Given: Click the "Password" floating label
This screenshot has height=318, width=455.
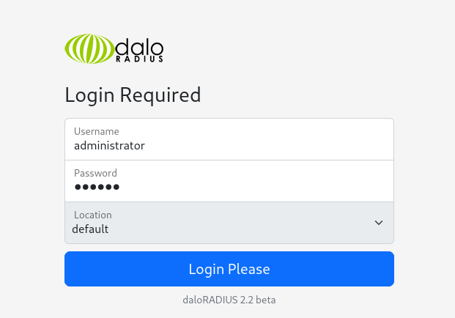Looking at the screenshot, I should point(95,173).
